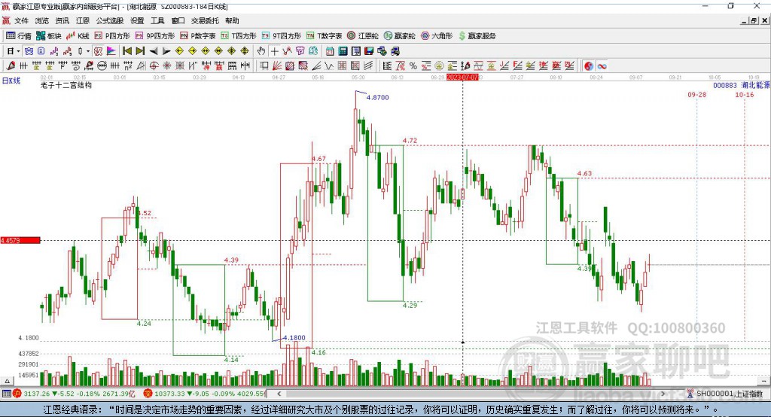Screen dimensions: 771x417
Task: Open the calendar icon showing 21
Action: (330, 51)
